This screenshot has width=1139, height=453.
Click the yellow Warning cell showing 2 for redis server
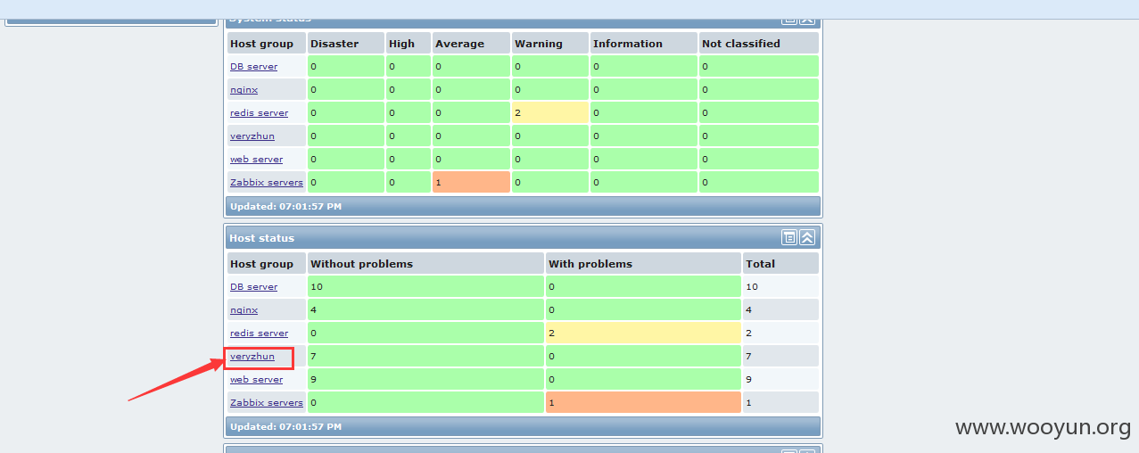point(550,112)
